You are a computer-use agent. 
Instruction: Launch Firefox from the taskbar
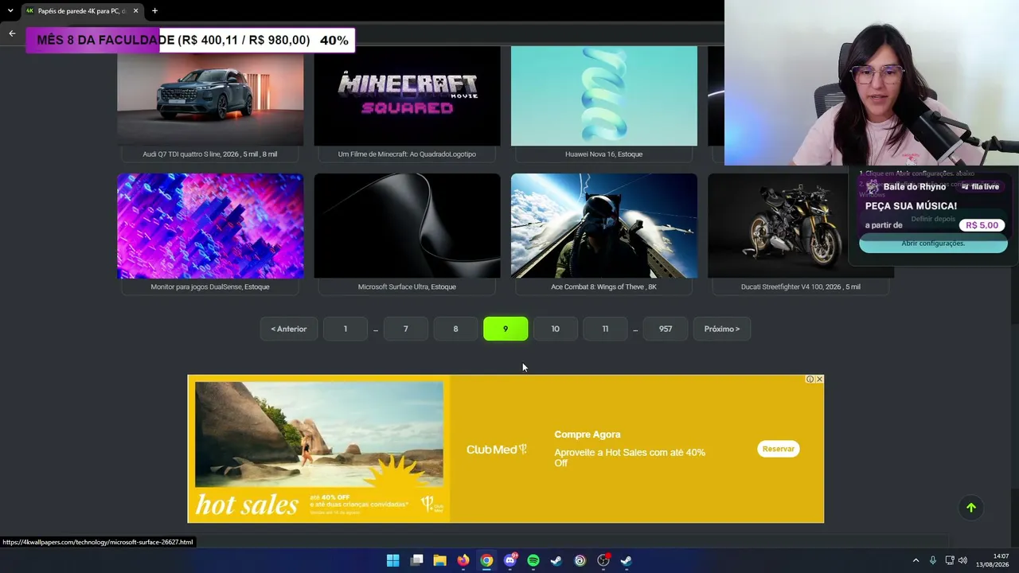(463, 560)
